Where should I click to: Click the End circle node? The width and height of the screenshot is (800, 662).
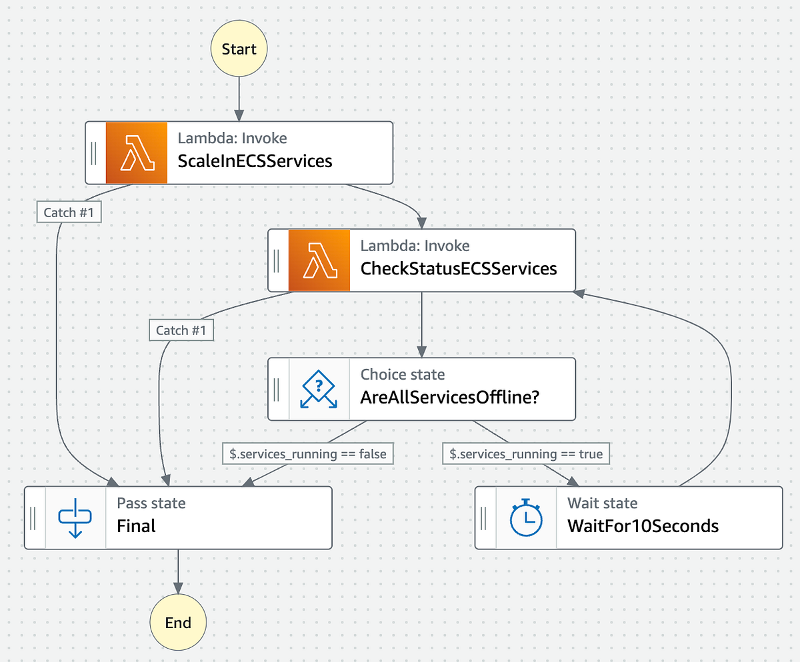pos(177,622)
